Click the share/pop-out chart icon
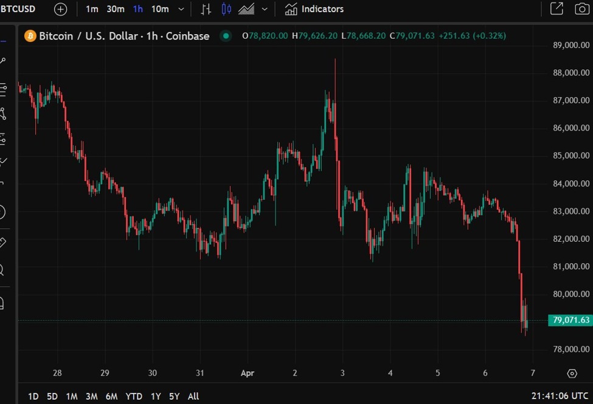Viewport: 593px width, 404px height. (x=557, y=9)
